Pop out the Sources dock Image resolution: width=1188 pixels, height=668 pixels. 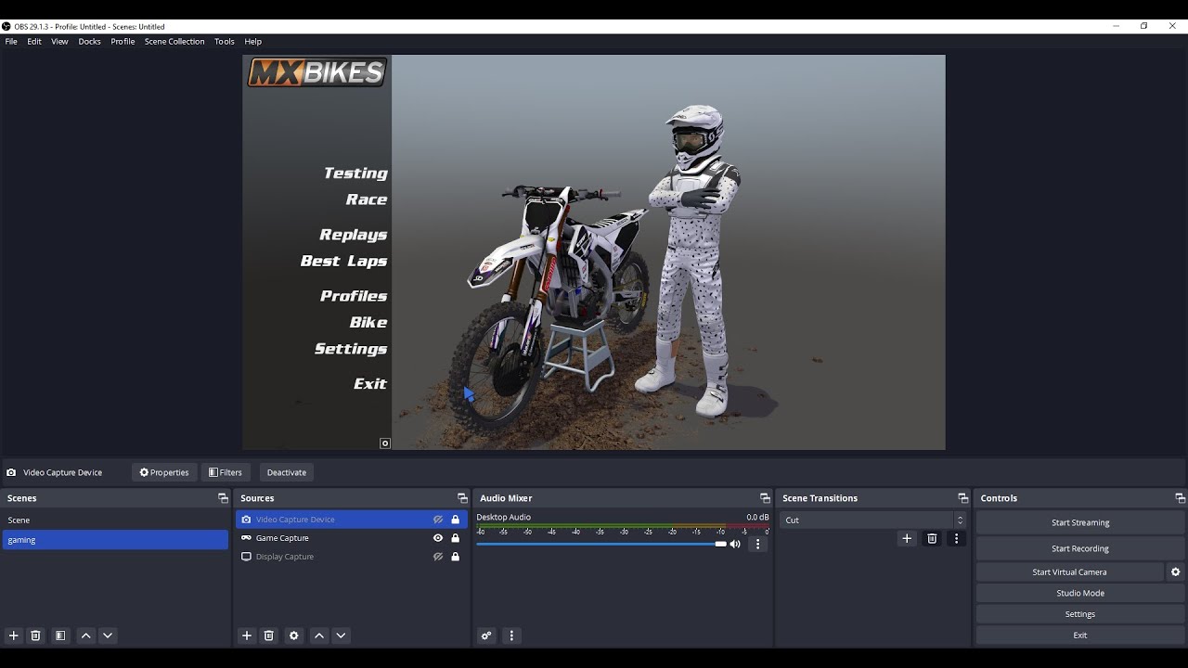tap(462, 498)
